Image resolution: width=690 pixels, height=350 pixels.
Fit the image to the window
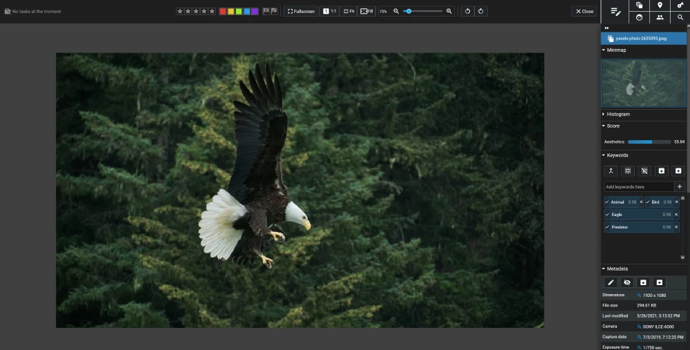(348, 12)
